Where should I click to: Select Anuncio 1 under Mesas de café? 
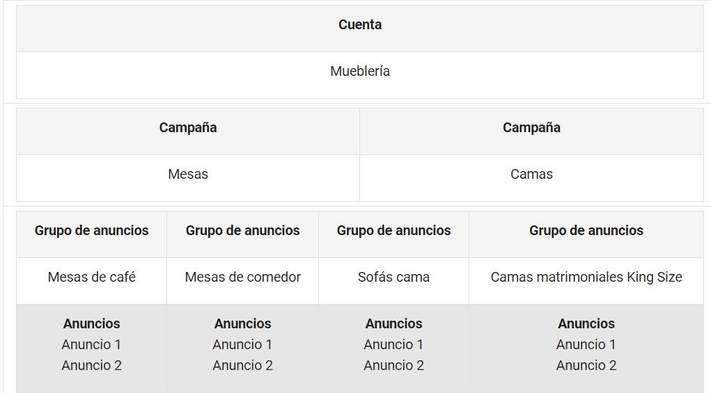[92, 345]
